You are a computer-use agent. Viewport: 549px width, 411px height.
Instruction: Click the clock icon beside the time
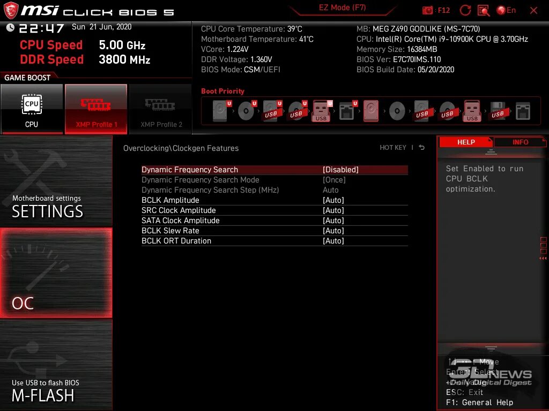(11, 28)
